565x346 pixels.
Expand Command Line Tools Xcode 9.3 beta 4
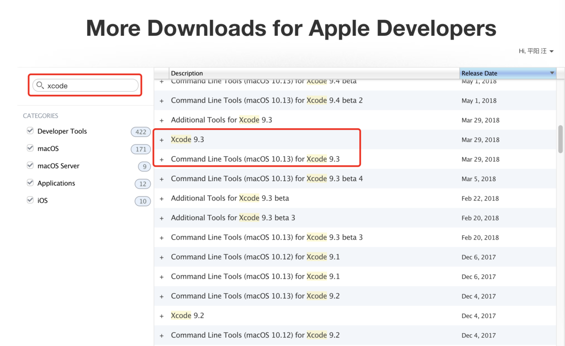pos(161,179)
